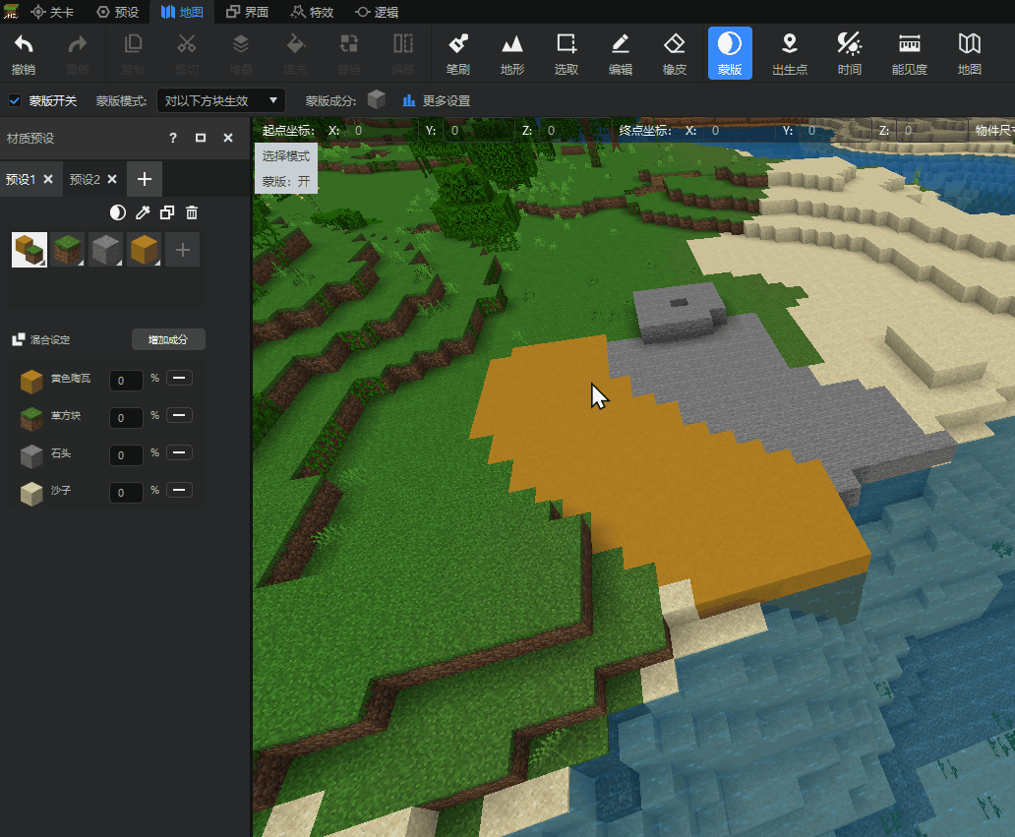
Task: Click the 增加成分 button
Action: pos(168,340)
